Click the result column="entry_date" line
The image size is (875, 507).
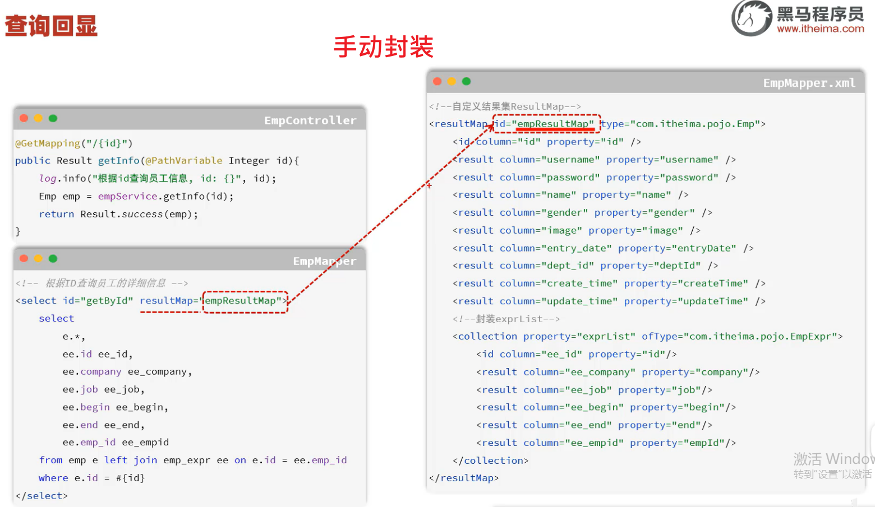pyautogui.click(x=603, y=248)
